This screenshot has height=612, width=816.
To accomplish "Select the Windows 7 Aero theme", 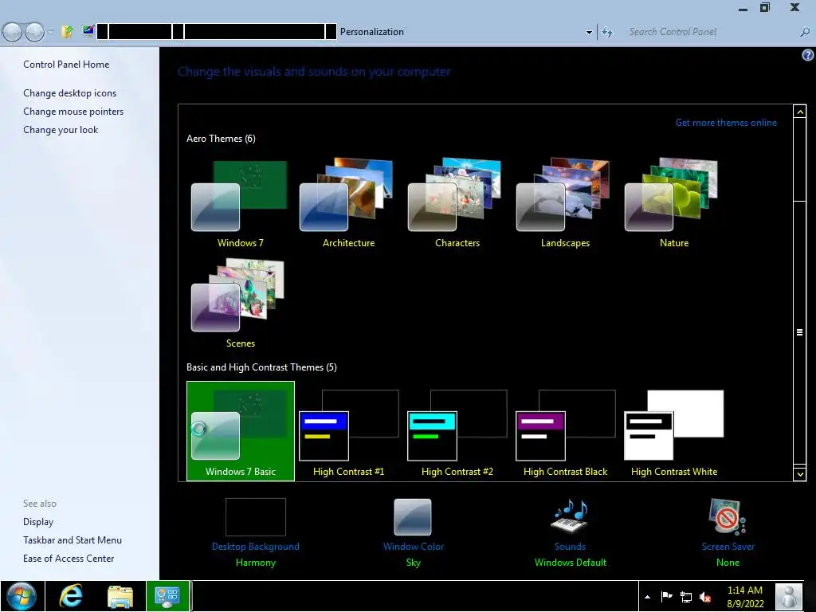I will pos(240,203).
